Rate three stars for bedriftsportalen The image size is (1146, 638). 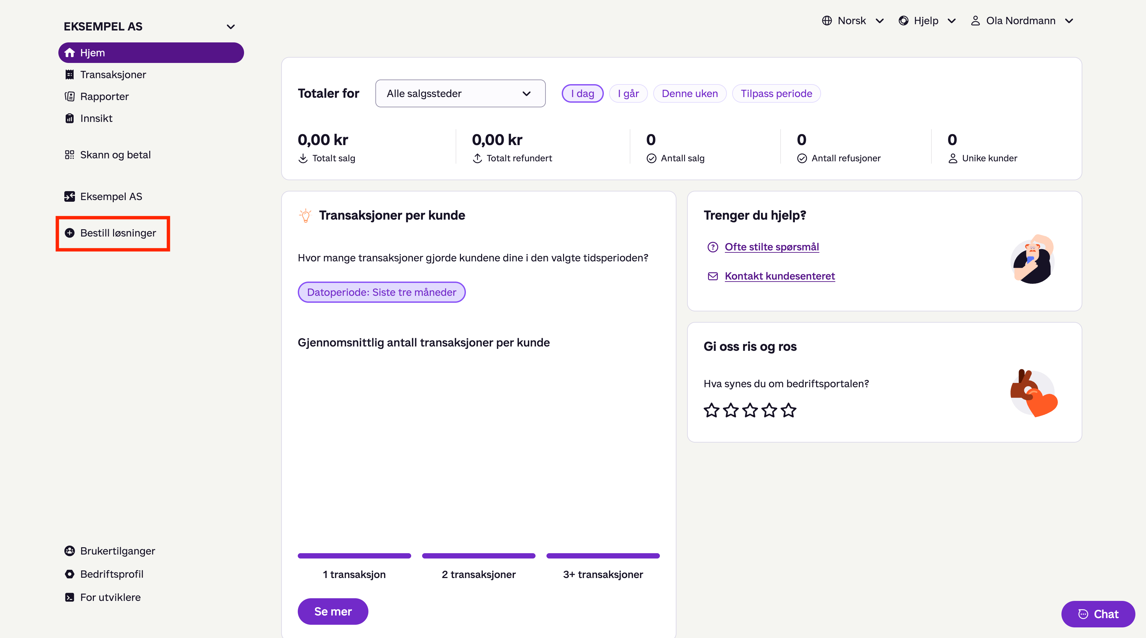pos(750,410)
